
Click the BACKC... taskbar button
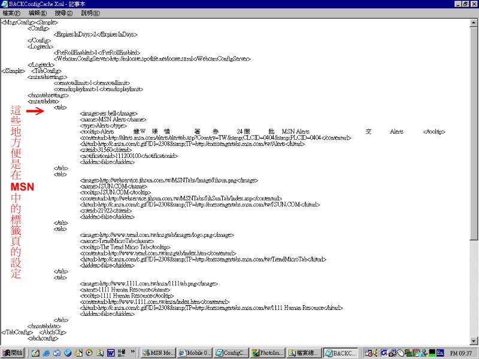coord(341,353)
